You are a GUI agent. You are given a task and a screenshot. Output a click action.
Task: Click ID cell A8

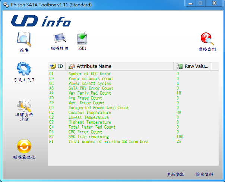click(x=51, y=88)
